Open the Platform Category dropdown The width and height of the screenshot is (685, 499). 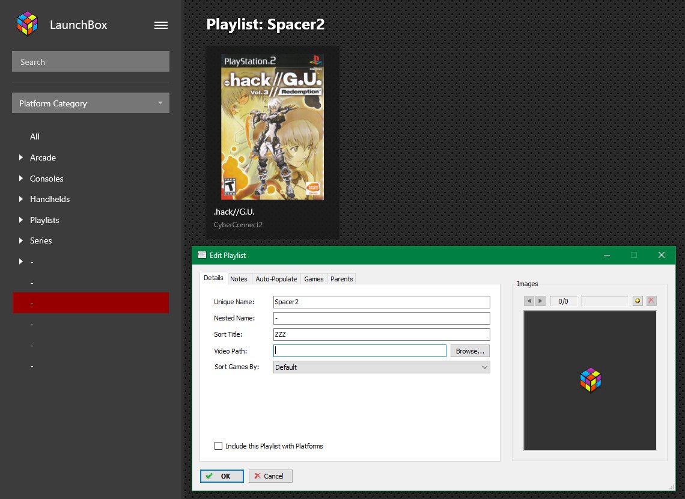coord(90,103)
